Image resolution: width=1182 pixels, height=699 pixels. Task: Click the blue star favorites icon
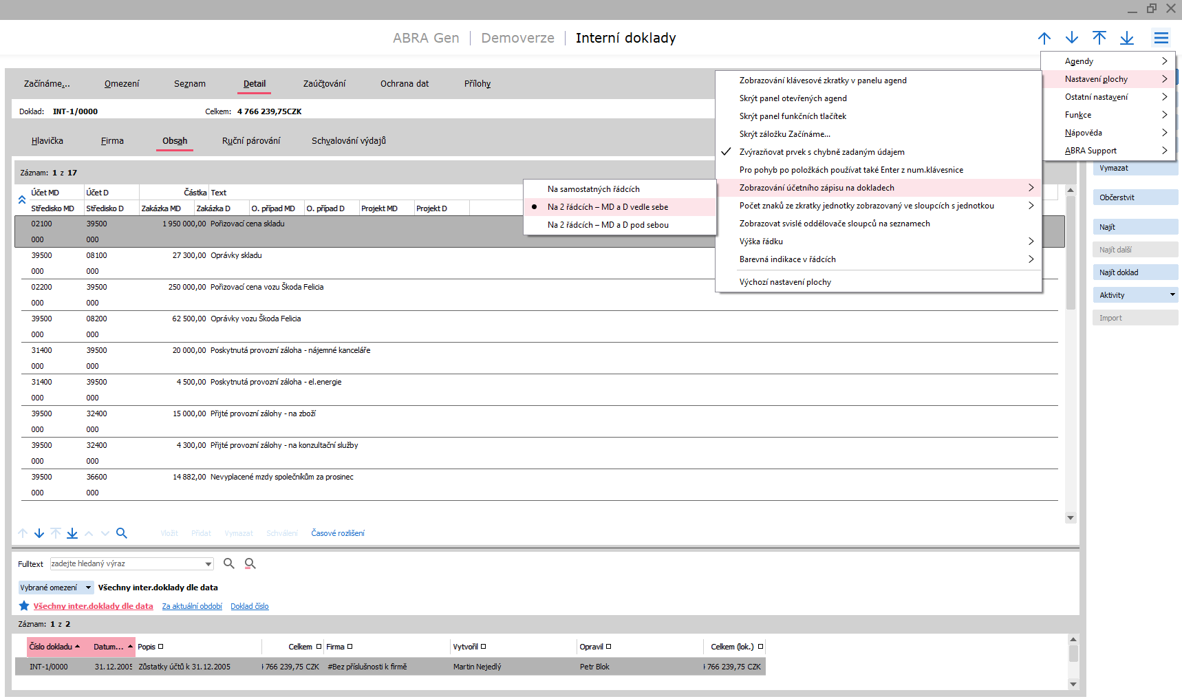tap(24, 606)
